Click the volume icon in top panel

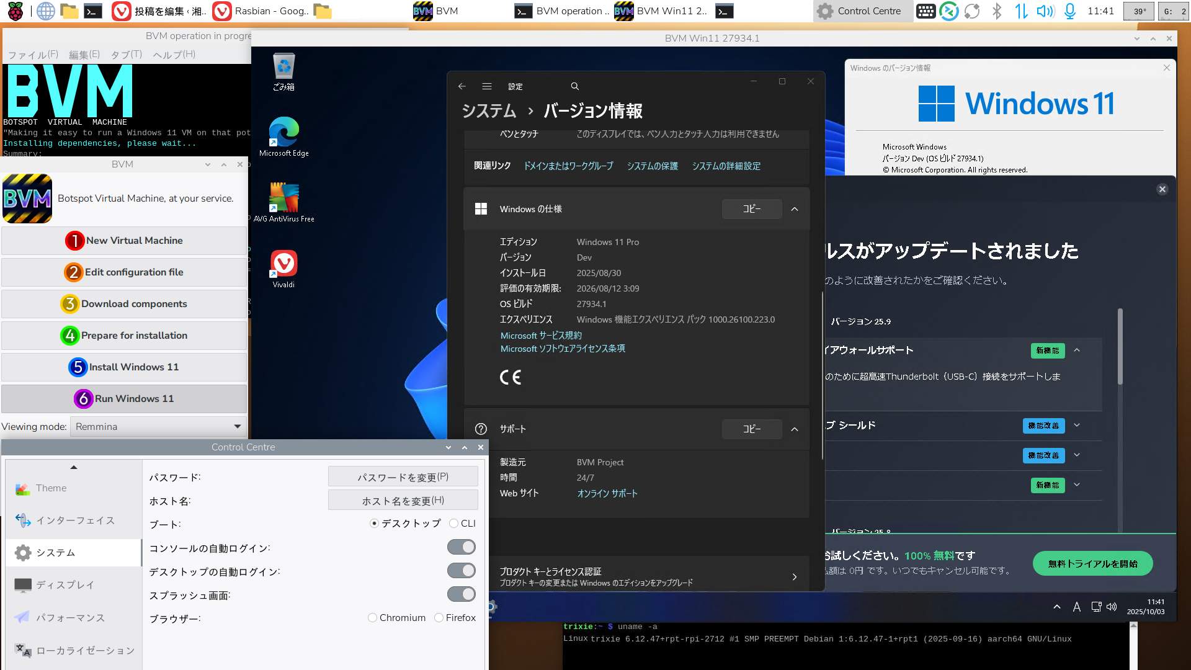pyautogui.click(x=1045, y=11)
